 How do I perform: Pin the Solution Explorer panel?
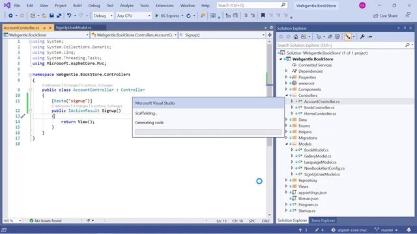405,28
